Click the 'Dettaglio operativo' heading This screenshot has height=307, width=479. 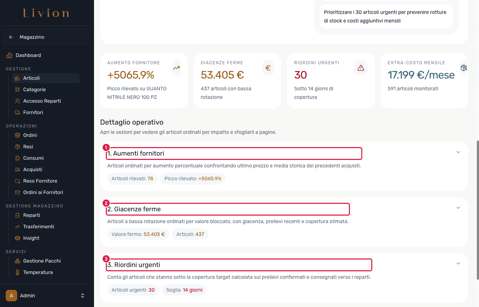pos(132,122)
